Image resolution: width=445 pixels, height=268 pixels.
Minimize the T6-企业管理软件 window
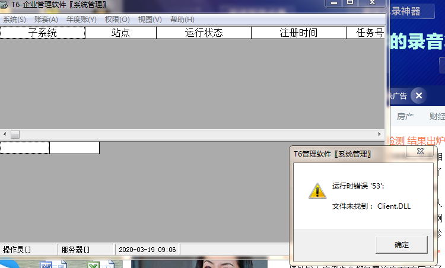(x=333, y=3)
